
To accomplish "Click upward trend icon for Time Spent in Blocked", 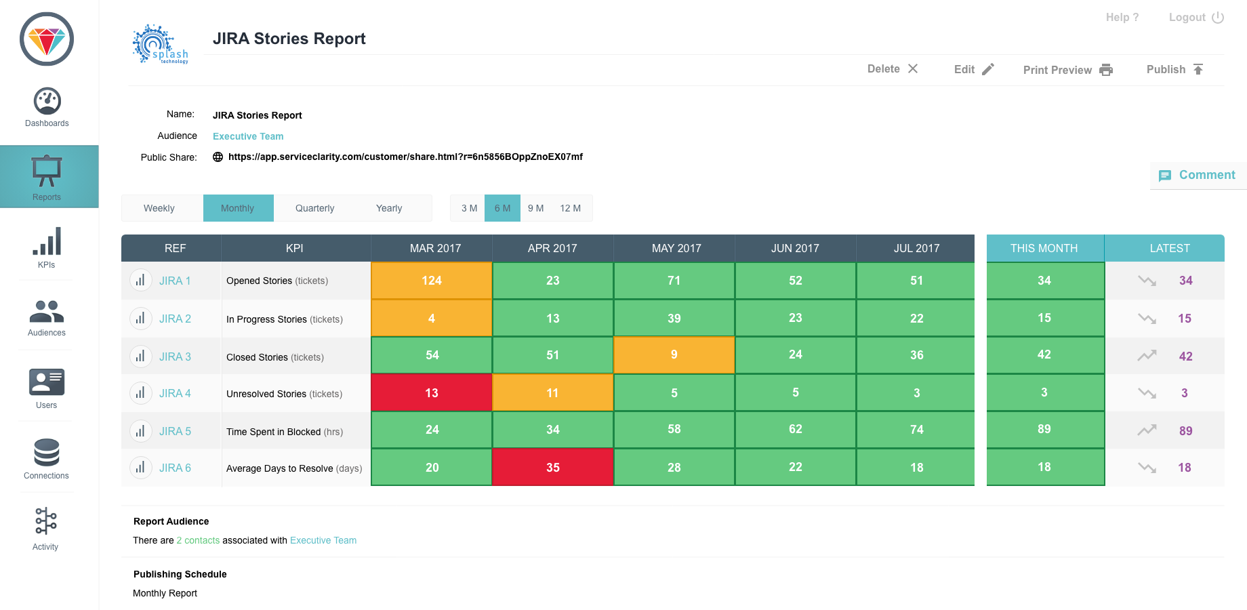I will tap(1147, 430).
